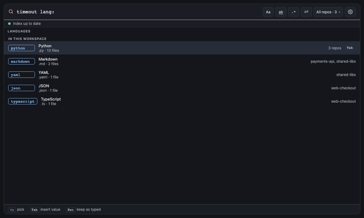Click '.md · 2 files' text
This screenshot has height=218, width=364.
click(x=49, y=64)
